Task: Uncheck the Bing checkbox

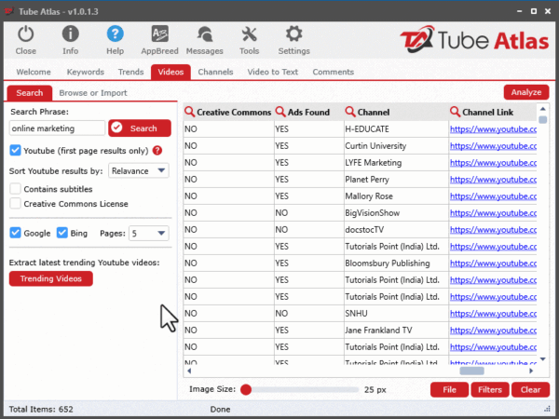Action: 62,233
